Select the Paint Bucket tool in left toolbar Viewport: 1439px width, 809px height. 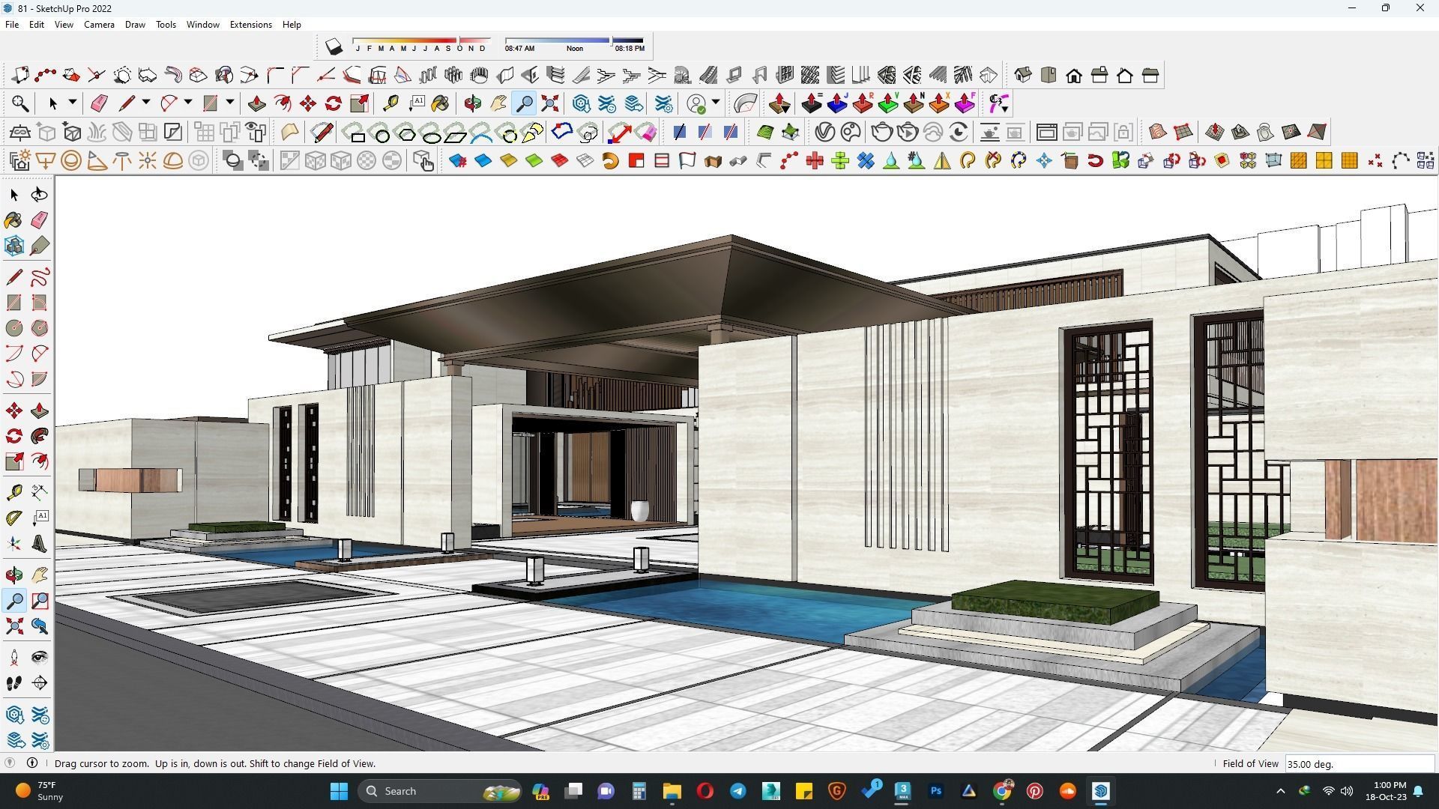pyautogui.click(x=13, y=220)
